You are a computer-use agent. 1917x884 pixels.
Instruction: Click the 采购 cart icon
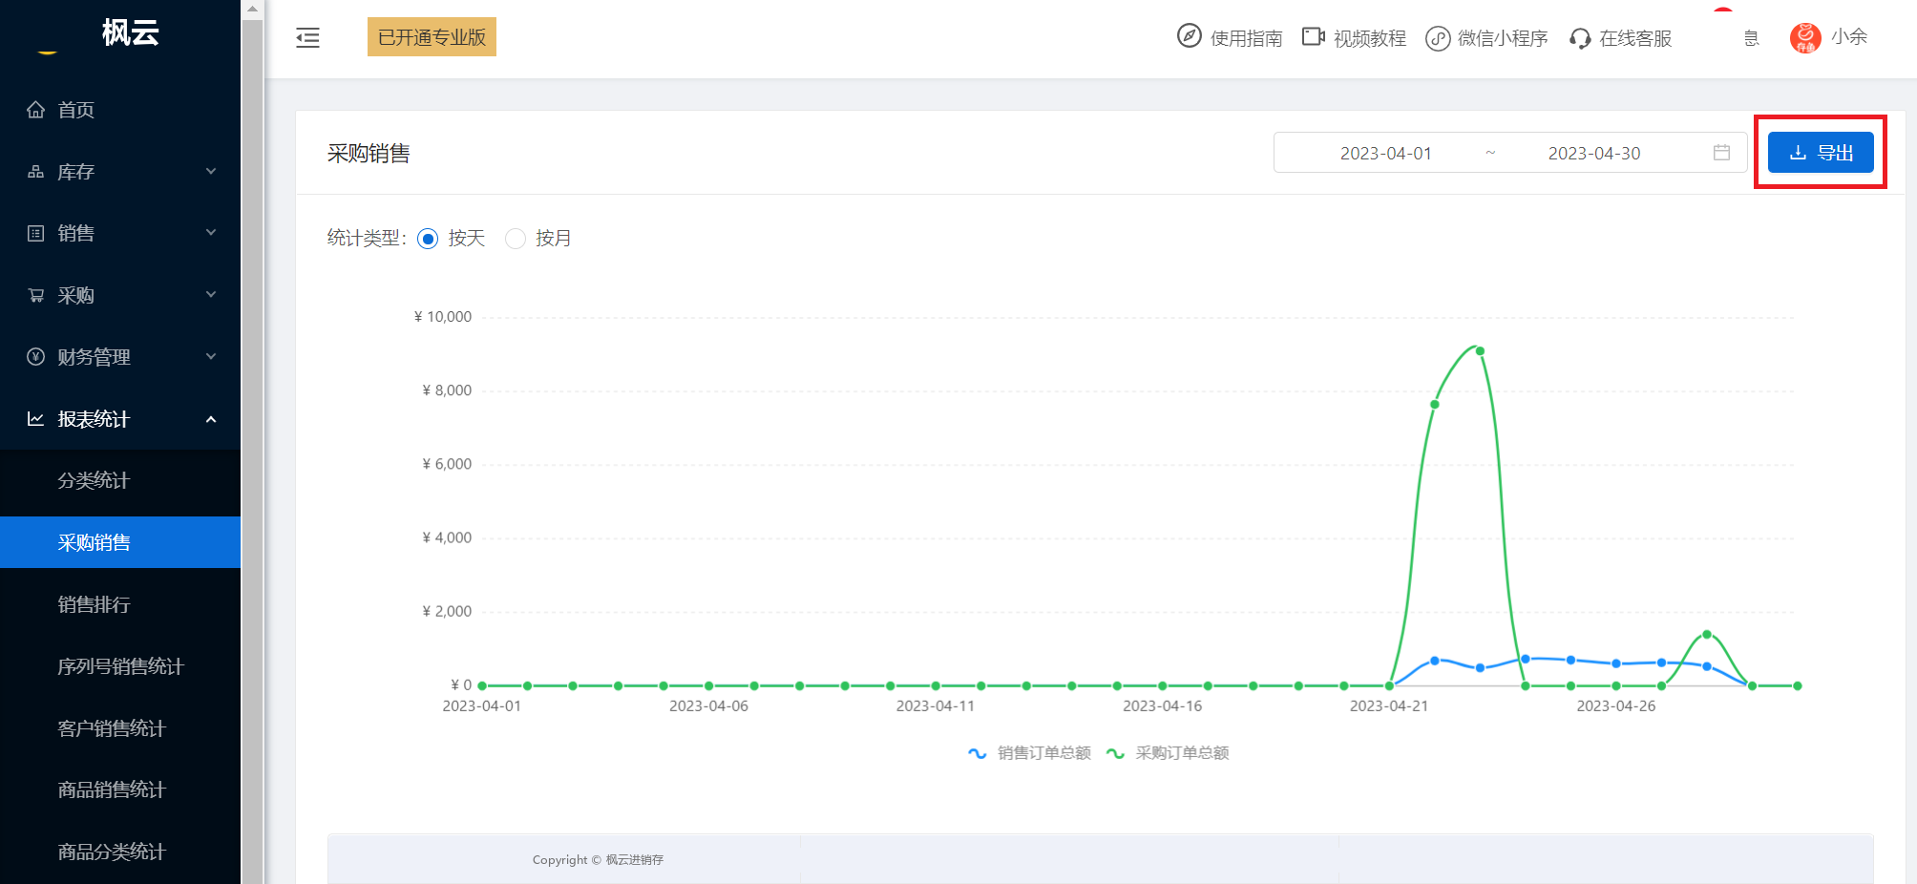(35, 295)
